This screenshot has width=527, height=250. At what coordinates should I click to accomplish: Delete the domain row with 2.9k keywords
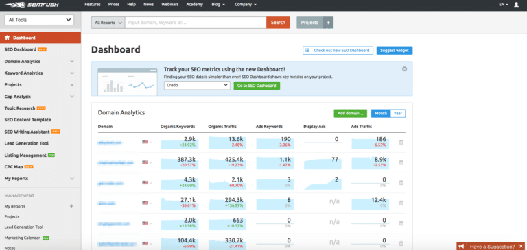point(401,142)
